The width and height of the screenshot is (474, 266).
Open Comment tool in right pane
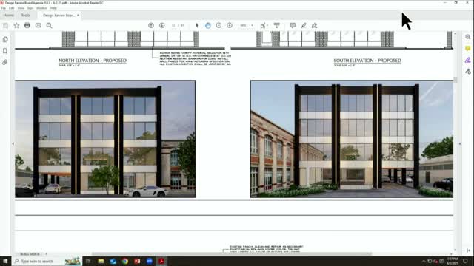pyautogui.click(x=468, y=49)
